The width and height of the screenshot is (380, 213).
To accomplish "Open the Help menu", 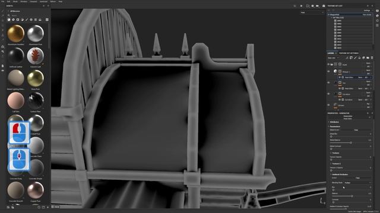I will pos(61,1).
